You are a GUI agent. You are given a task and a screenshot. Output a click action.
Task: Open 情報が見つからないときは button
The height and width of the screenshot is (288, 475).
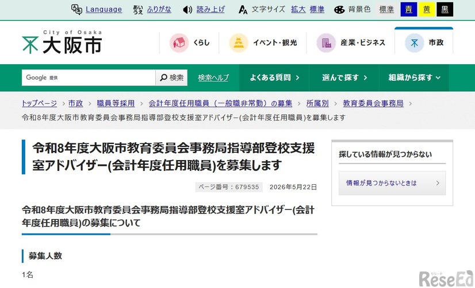point(392,183)
